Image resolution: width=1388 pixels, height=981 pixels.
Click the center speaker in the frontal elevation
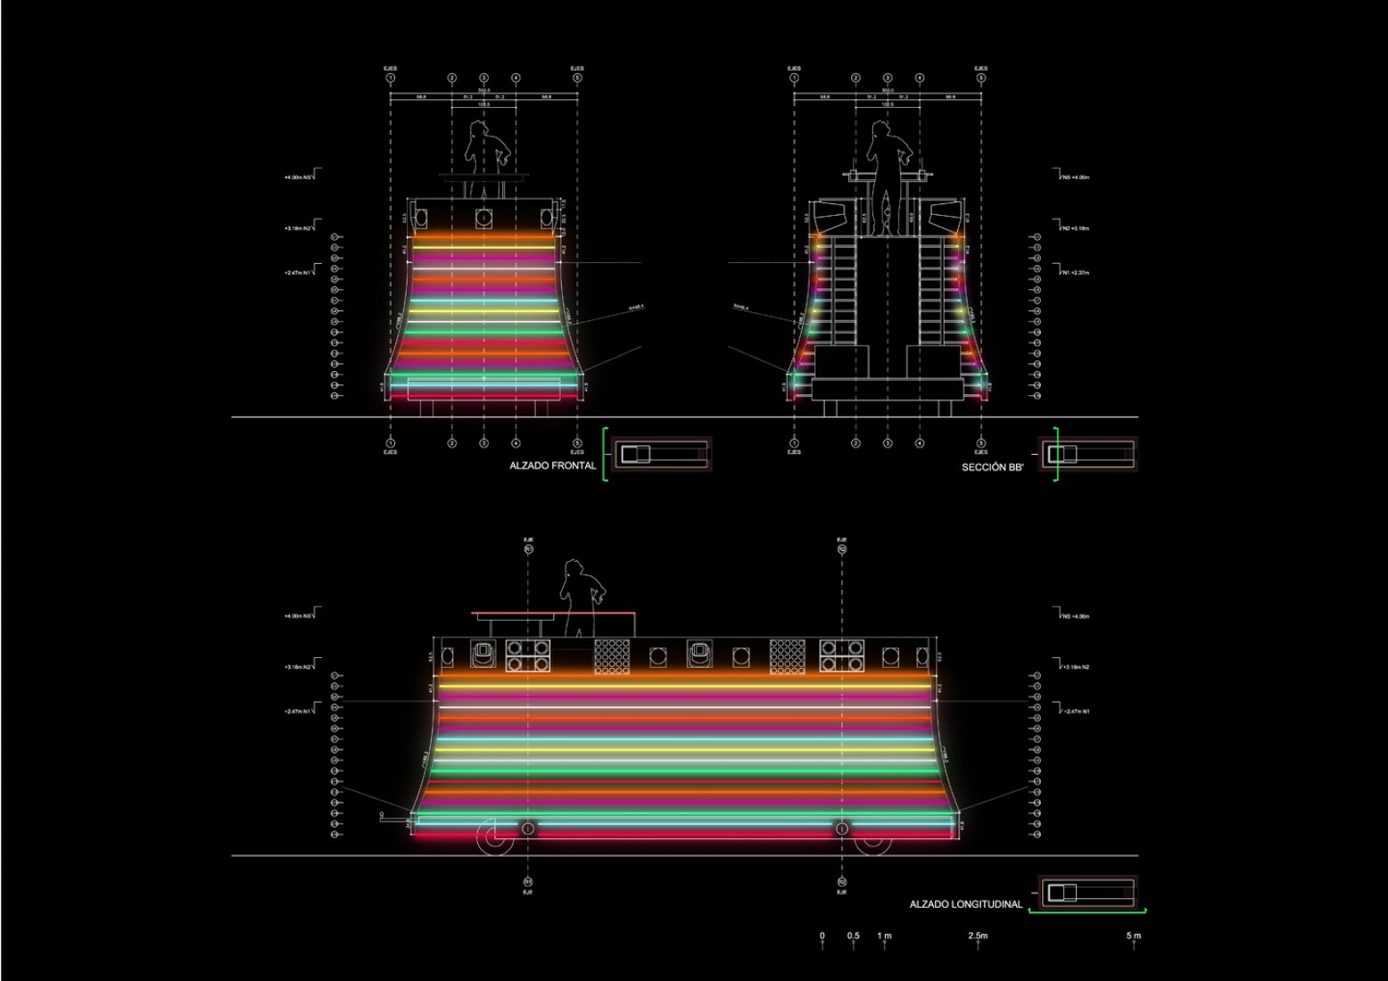484,218
